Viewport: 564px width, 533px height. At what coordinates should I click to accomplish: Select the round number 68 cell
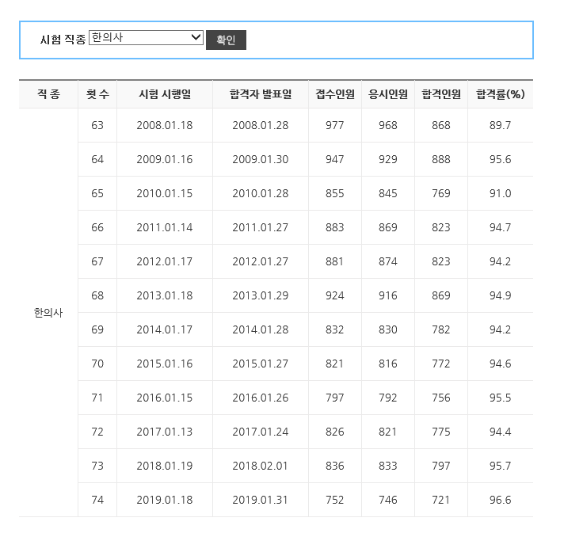pos(97,295)
